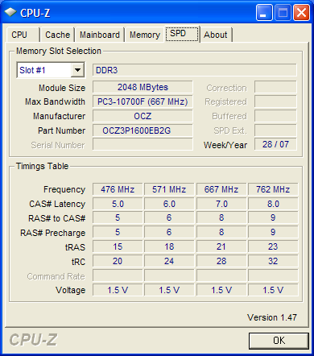Click the 6.0 CAS# Latency cell
314x356 pixels.
(x=169, y=204)
